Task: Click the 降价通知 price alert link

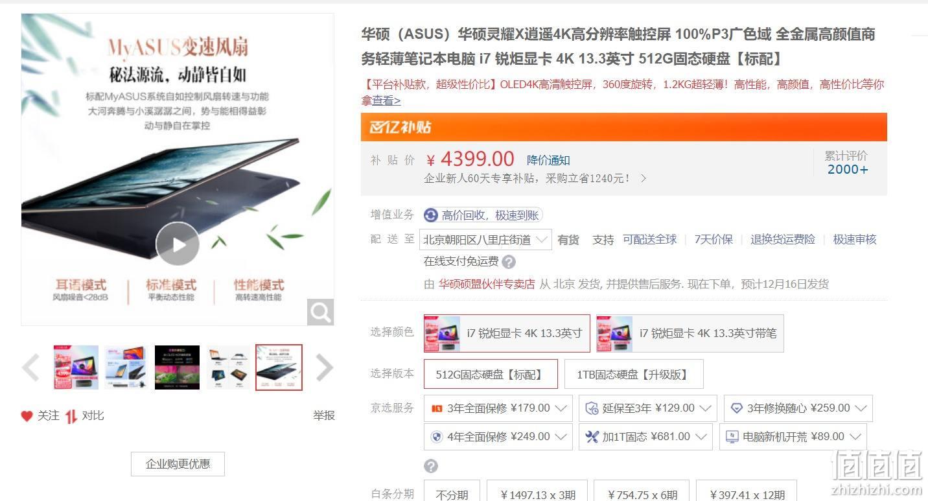Action: coord(548,160)
